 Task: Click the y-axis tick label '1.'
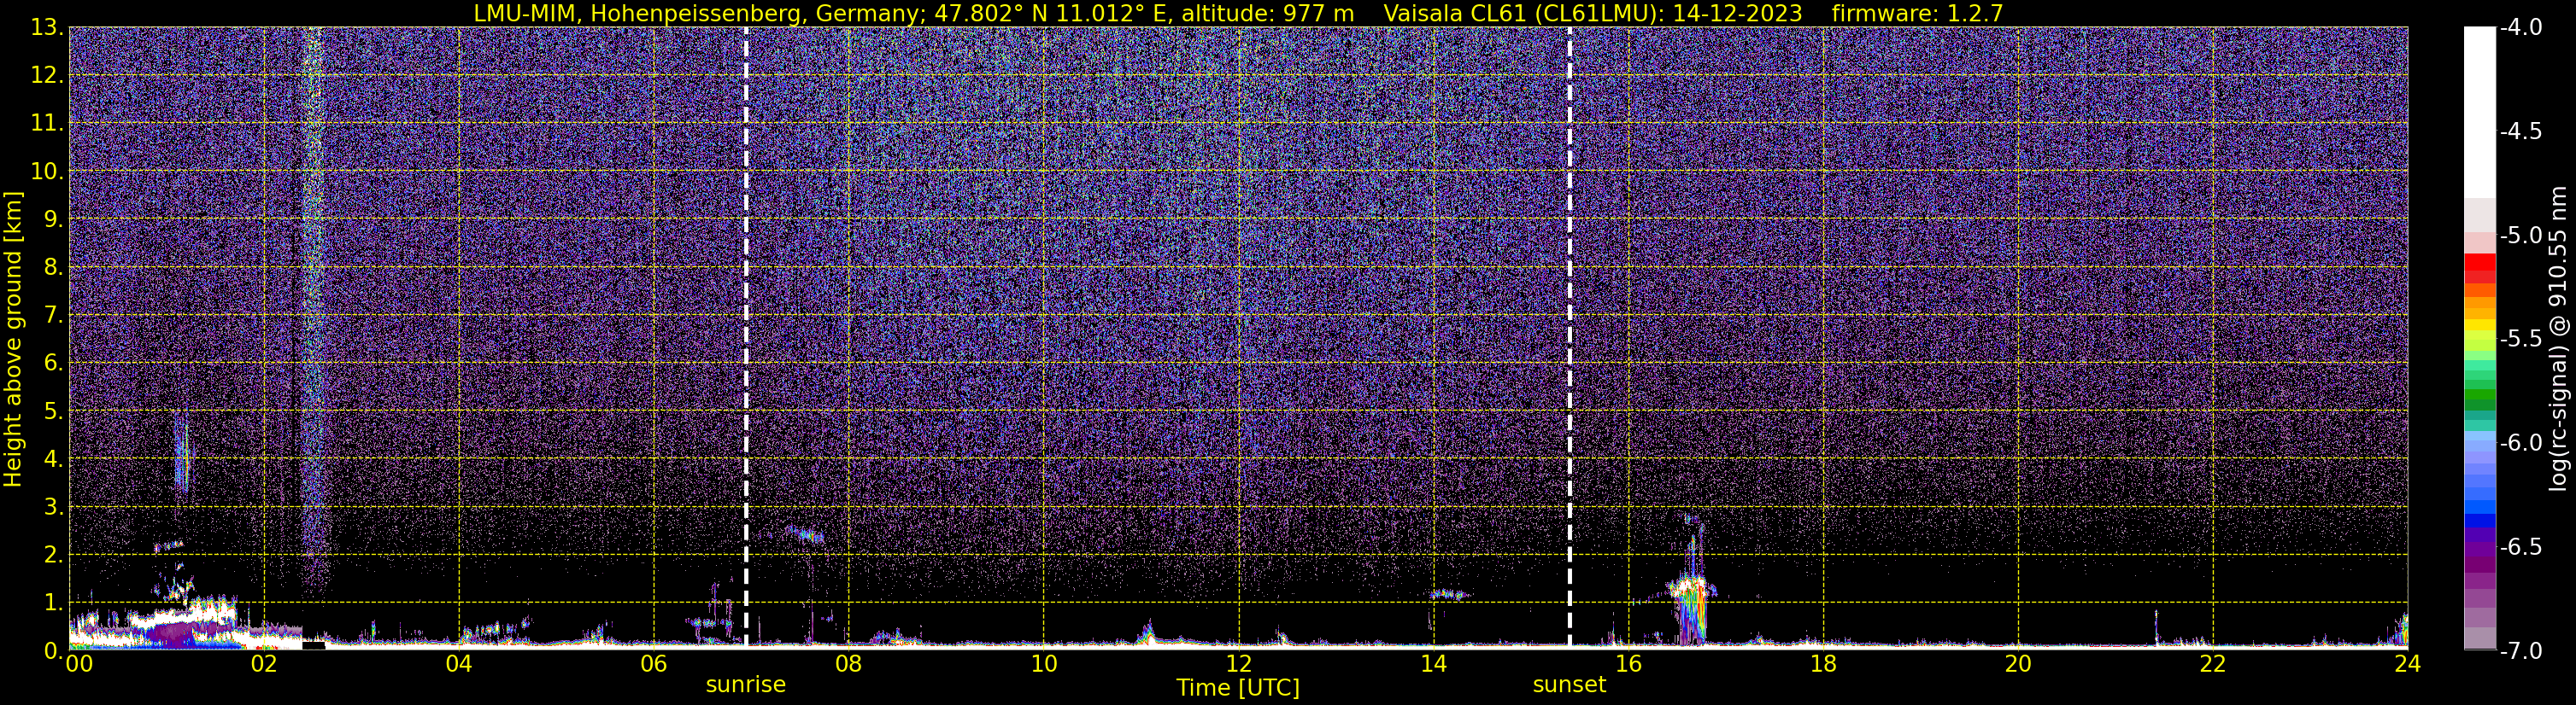(x=53, y=603)
